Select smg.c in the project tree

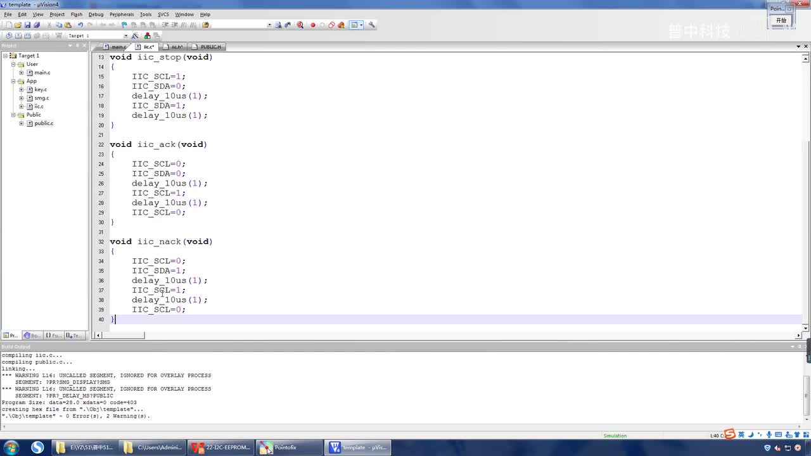click(x=42, y=98)
